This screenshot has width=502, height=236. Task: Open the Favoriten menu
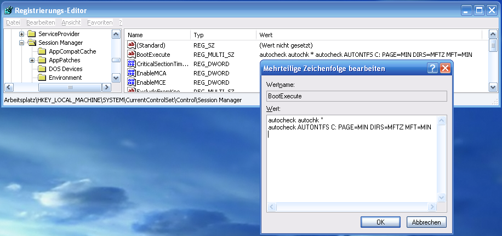coord(100,23)
